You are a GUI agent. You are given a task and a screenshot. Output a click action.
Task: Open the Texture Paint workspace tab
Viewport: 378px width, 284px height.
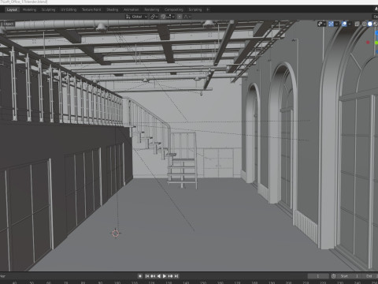coord(91,9)
